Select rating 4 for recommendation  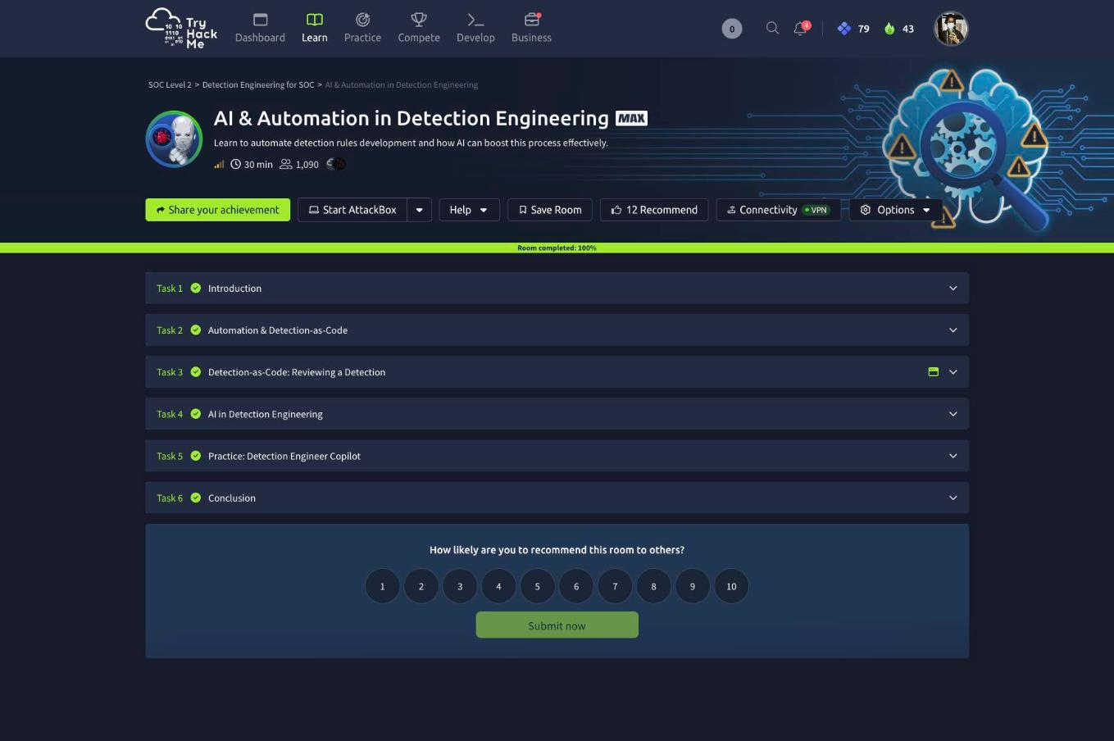pos(498,586)
